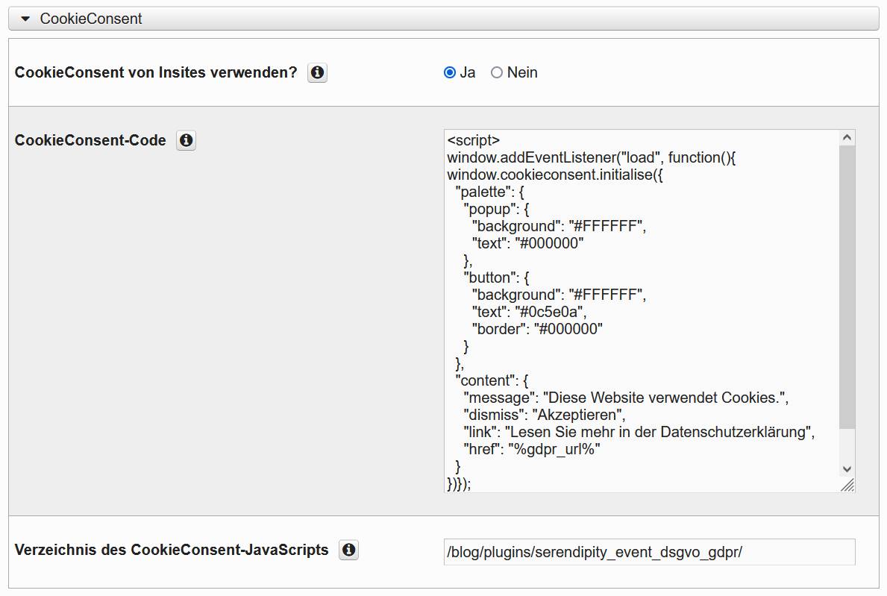
Task: Open info for Verzeichnis des CookieConsent-JavaScripts
Action: click(349, 550)
